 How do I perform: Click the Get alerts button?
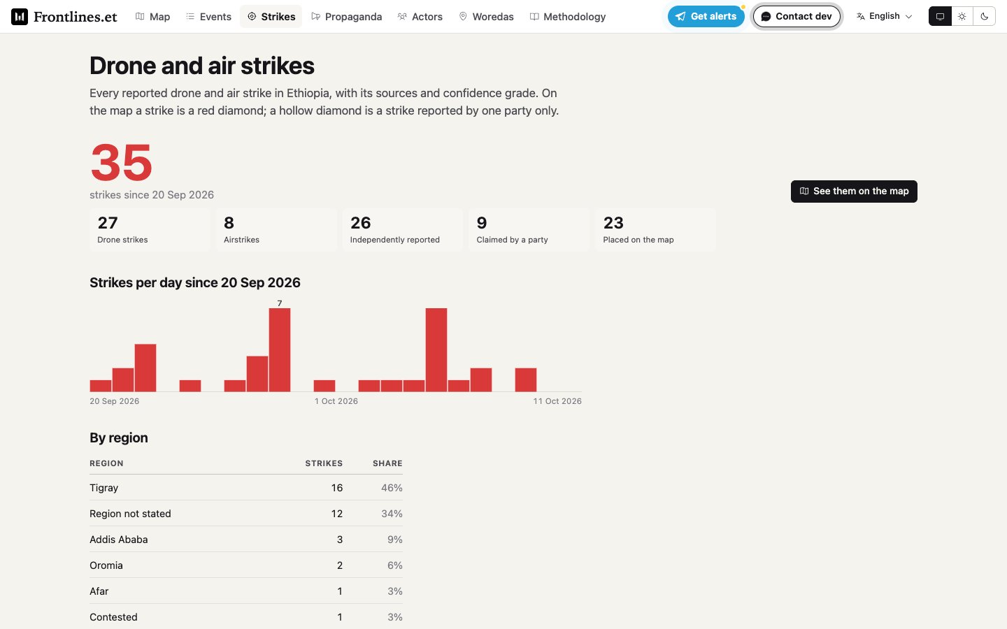(x=706, y=16)
